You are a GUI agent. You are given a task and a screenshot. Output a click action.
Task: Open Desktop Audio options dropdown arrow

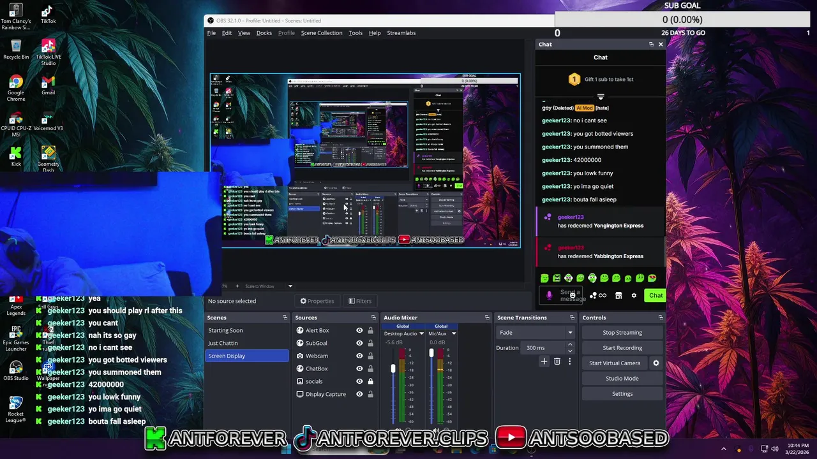tap(421, 333)
